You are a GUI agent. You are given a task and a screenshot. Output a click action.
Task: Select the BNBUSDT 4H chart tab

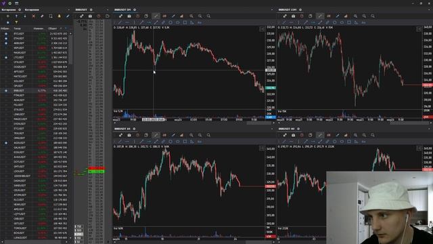click(x=286, y=129)
